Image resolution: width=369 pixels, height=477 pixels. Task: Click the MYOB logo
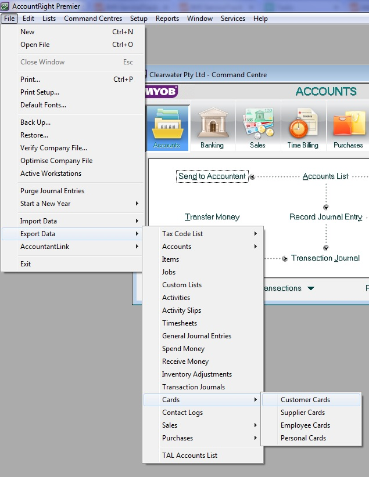162,92
